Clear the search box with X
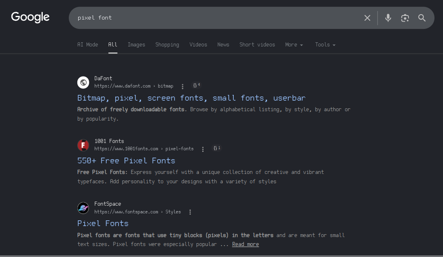This screenshot has width=443, height=257. click(367, 18)
